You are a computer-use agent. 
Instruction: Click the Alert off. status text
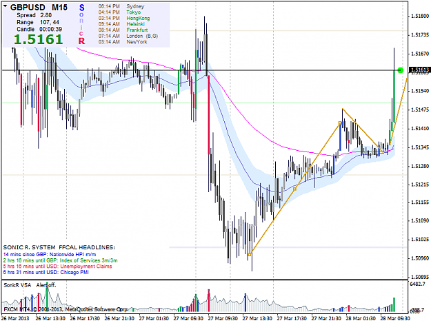[46, 285]
